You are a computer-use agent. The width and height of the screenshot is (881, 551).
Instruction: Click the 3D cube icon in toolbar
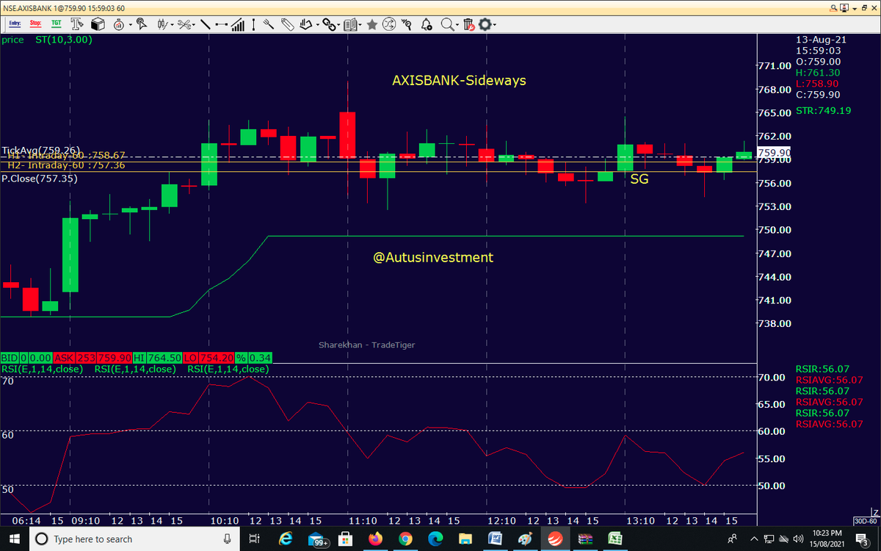pos(97,24)
